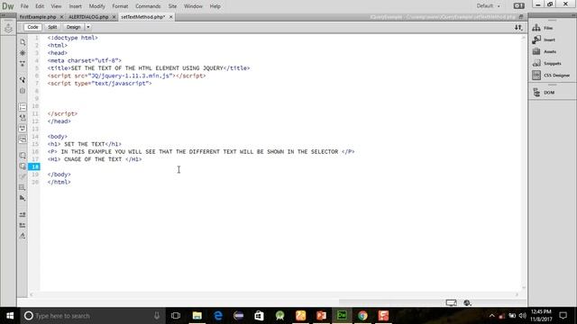The image size is (577, 324).
Task: Open the Format menu
Action: pos(120,6)
